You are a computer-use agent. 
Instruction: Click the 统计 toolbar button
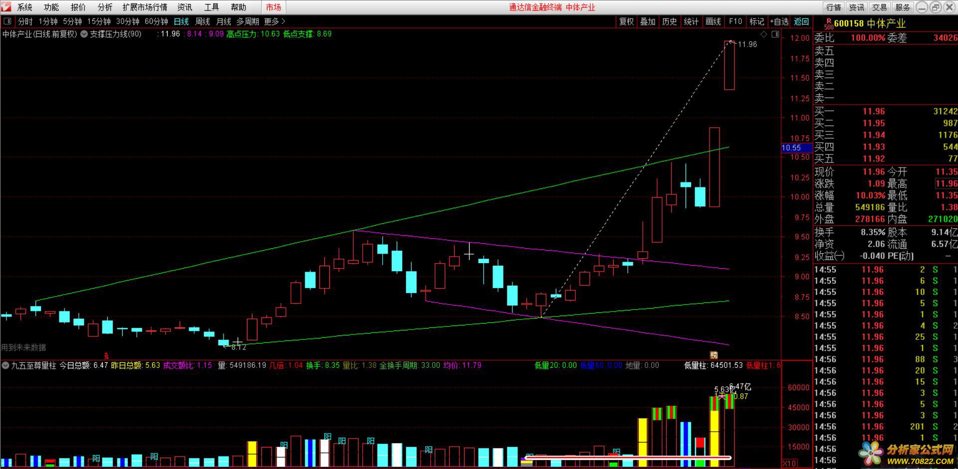pos(691,21)
